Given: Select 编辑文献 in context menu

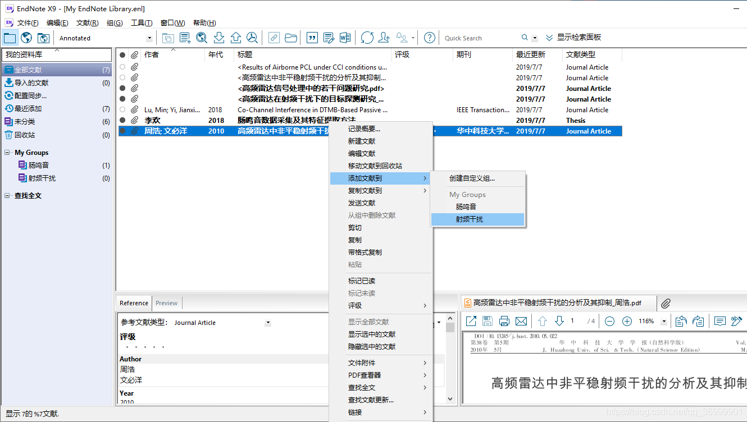Looking at the screenshot, I should click(380, 154).
